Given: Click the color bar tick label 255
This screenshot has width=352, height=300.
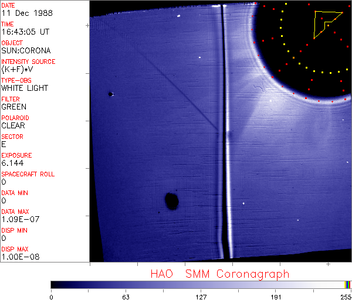Looking at the screenshot, I should (346, 297).
